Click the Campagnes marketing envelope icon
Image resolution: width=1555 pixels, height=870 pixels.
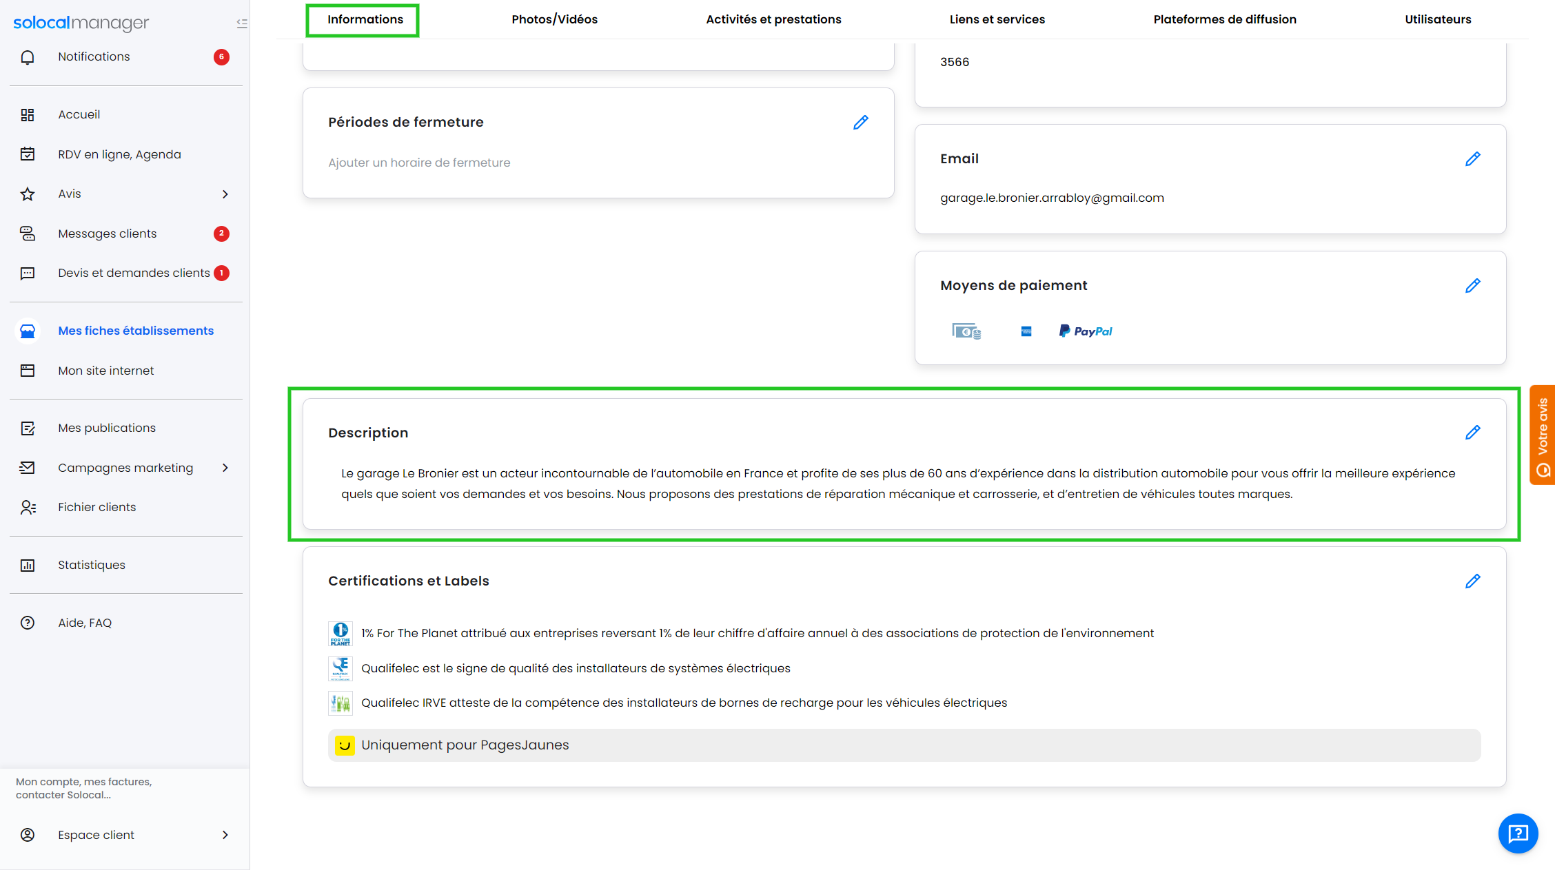(x=28, y=468)
